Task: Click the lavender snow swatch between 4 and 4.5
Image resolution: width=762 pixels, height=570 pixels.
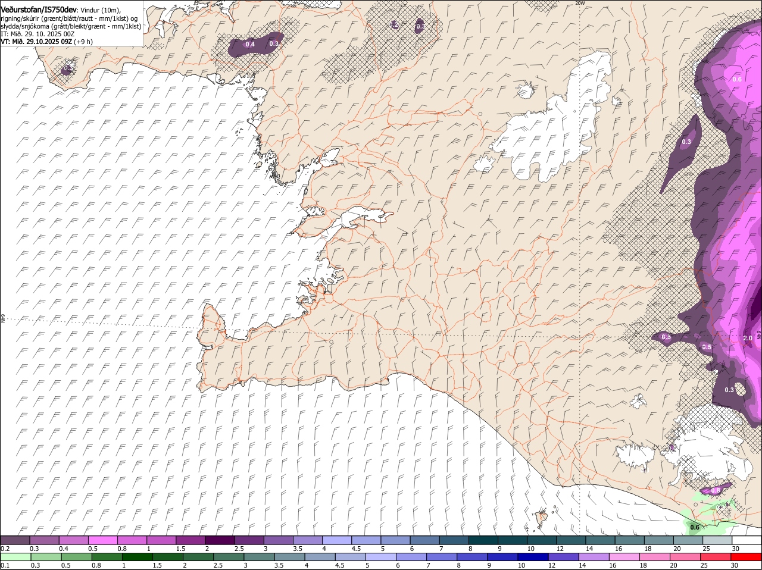Action: tap(338, 540)
